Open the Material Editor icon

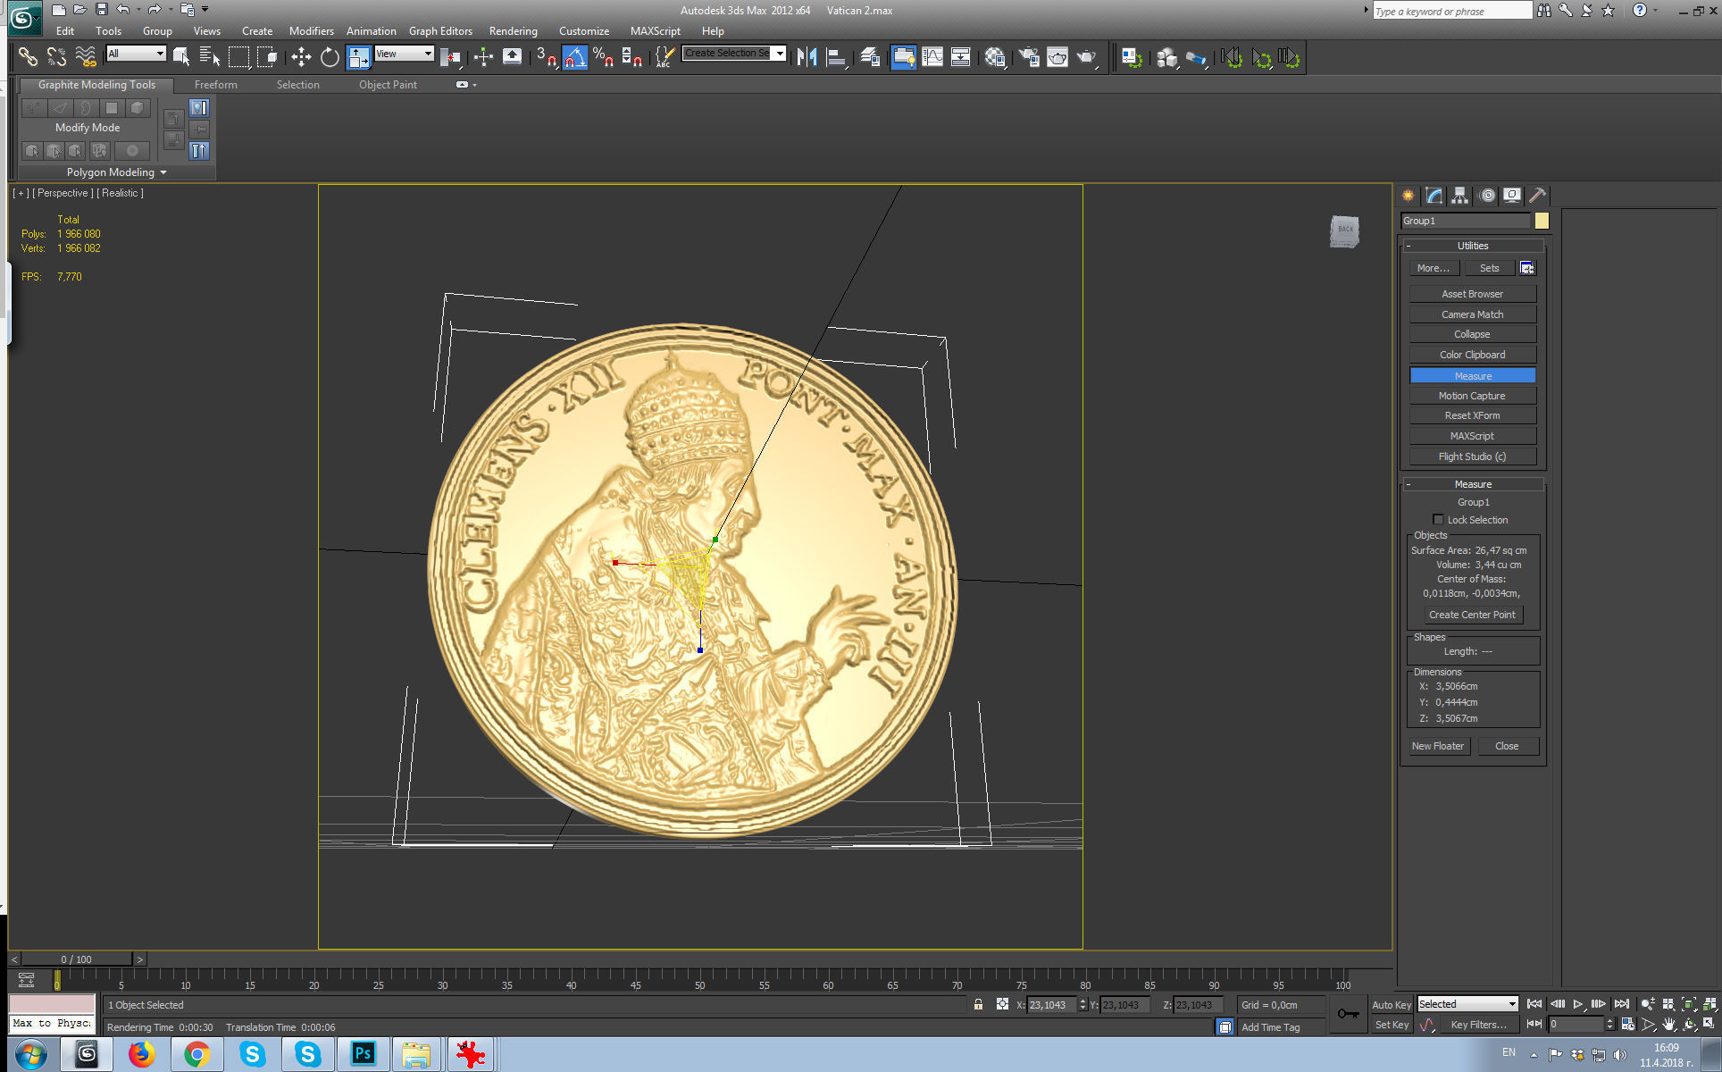click(x=995, y=57)
